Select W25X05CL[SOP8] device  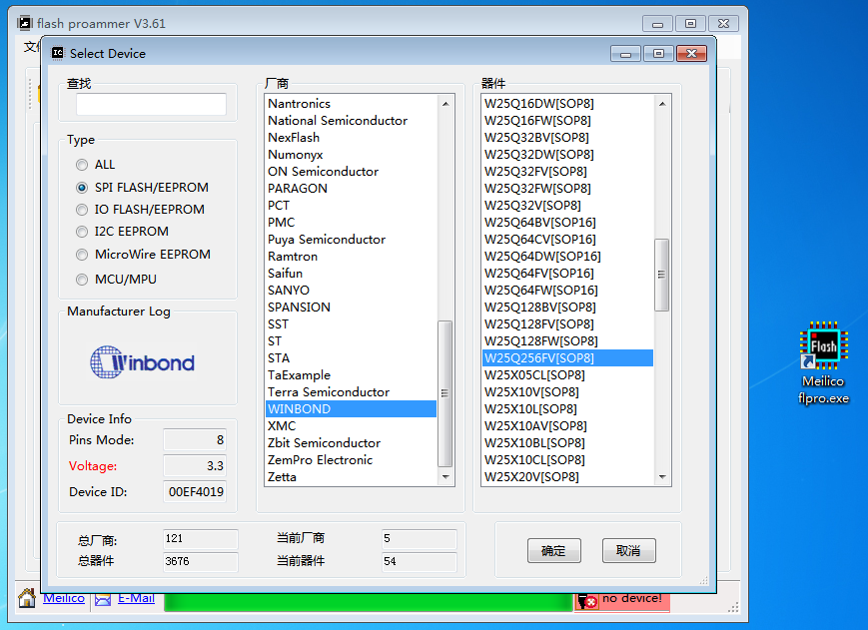pyautogui.click(x=568, y=375)
